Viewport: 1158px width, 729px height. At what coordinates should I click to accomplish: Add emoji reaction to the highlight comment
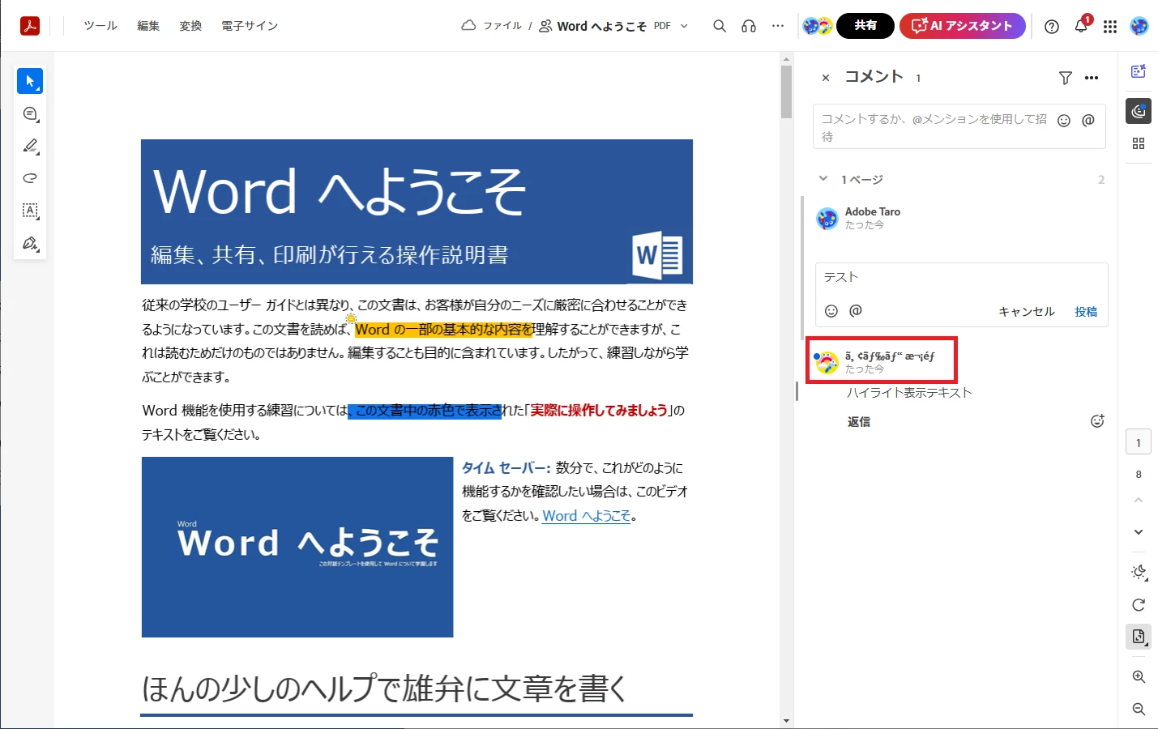coord(1097,421)
